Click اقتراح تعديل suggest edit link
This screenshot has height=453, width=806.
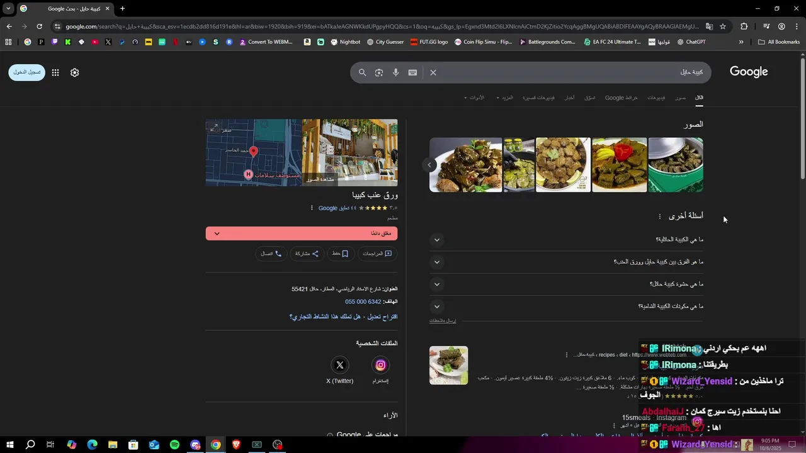tap(381, 317)
